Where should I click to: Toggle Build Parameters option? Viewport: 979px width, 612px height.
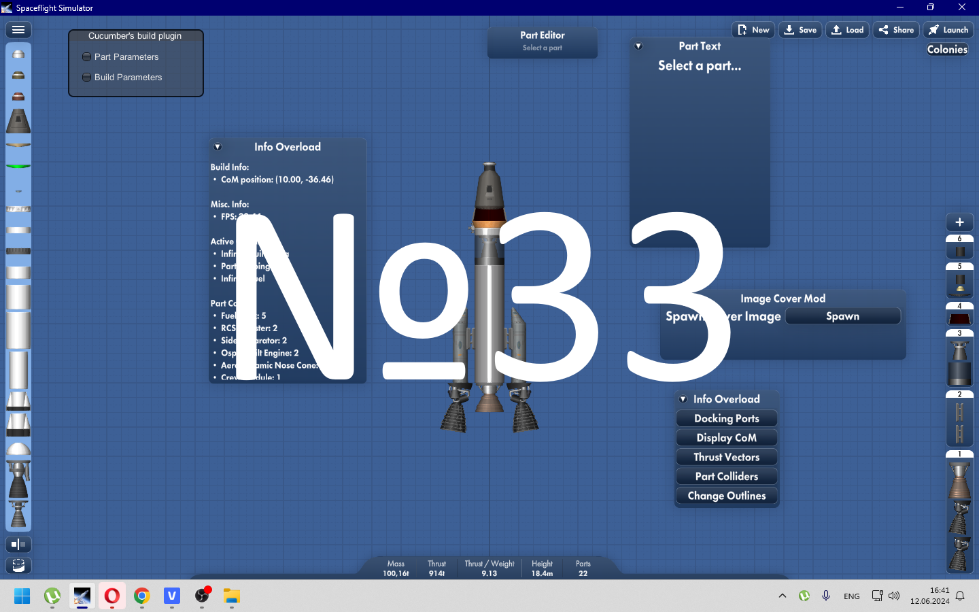122,78
